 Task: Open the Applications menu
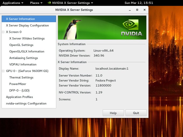click(13, 3)
